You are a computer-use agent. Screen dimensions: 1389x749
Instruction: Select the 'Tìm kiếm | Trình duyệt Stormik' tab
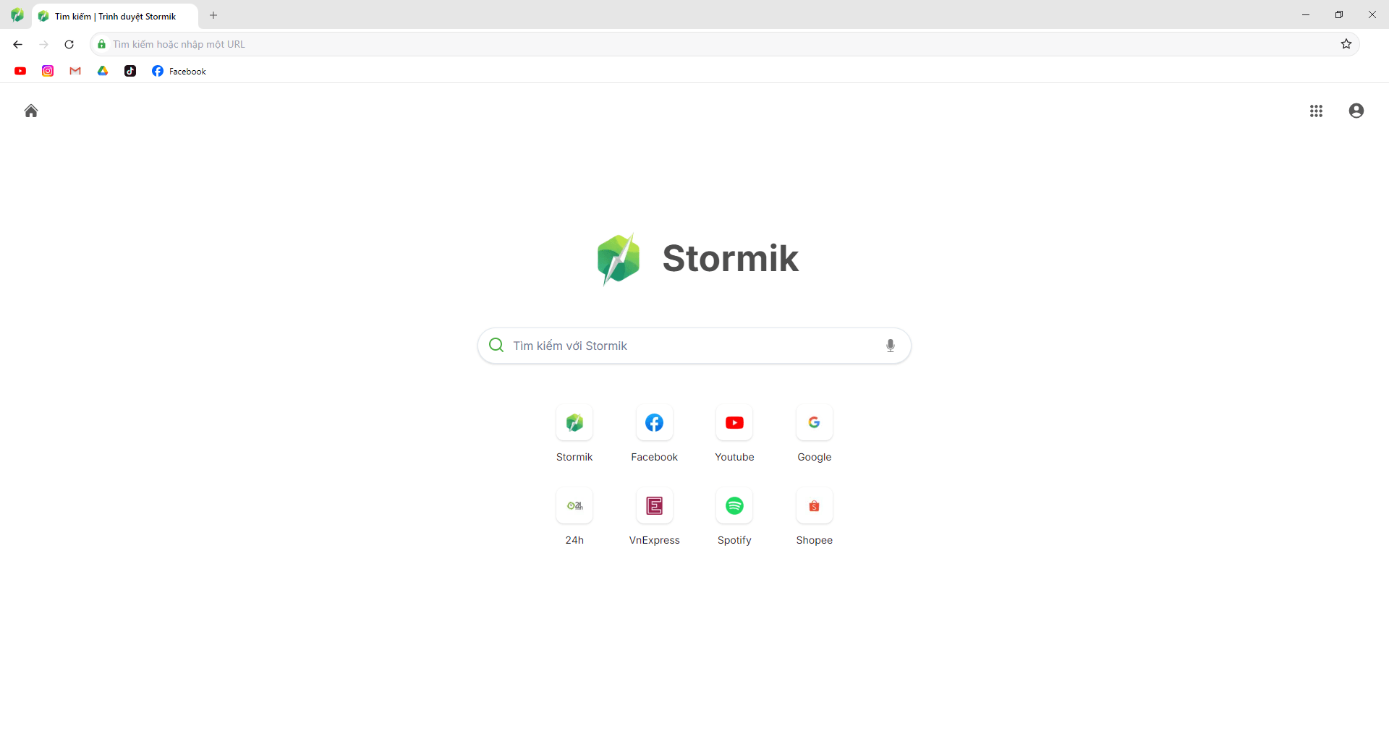click(x=115, y=16)
